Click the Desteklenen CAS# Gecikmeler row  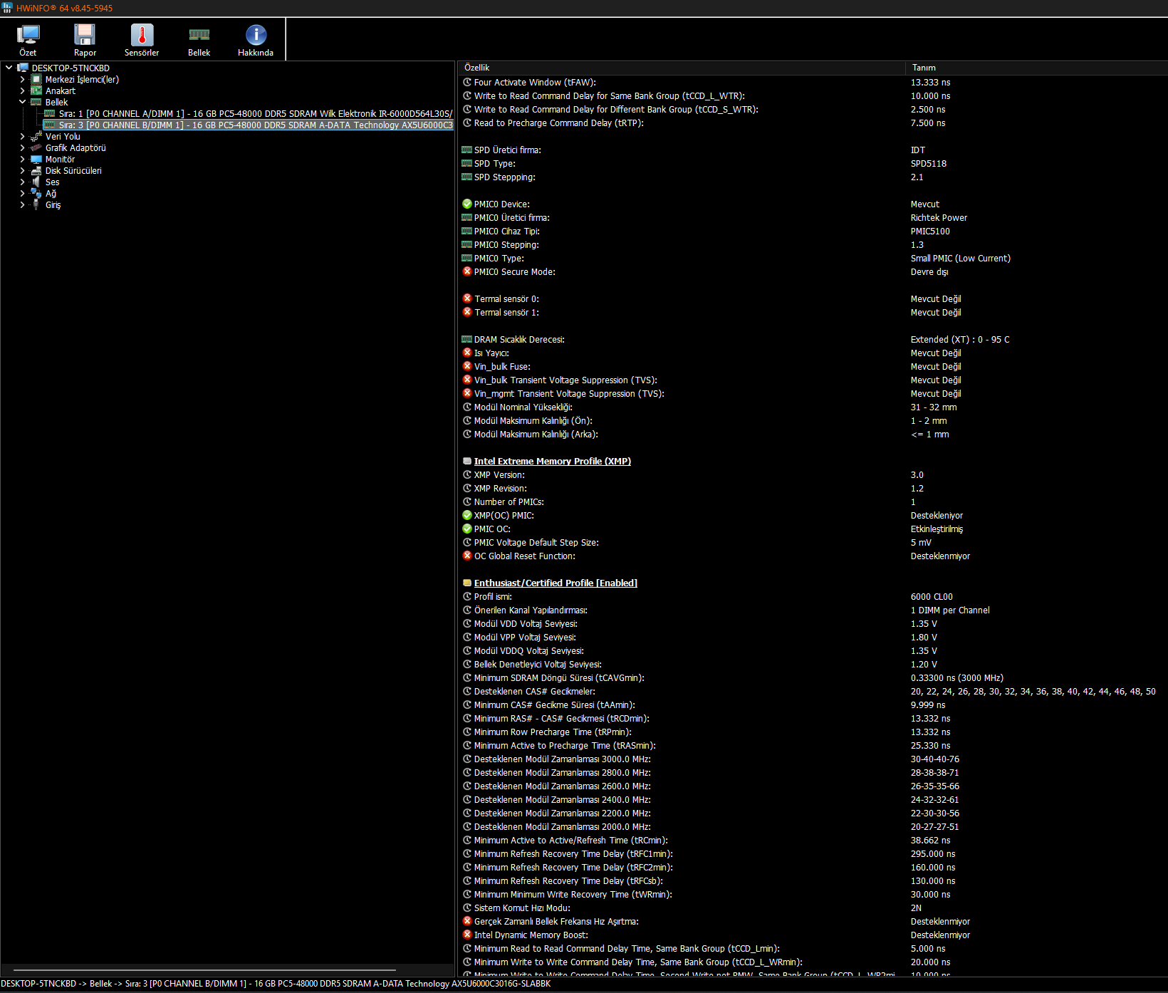813,691
